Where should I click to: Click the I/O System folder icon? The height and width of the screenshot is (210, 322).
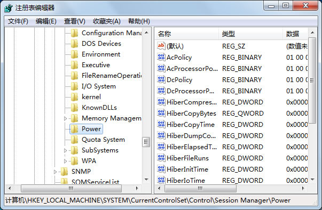74,86
